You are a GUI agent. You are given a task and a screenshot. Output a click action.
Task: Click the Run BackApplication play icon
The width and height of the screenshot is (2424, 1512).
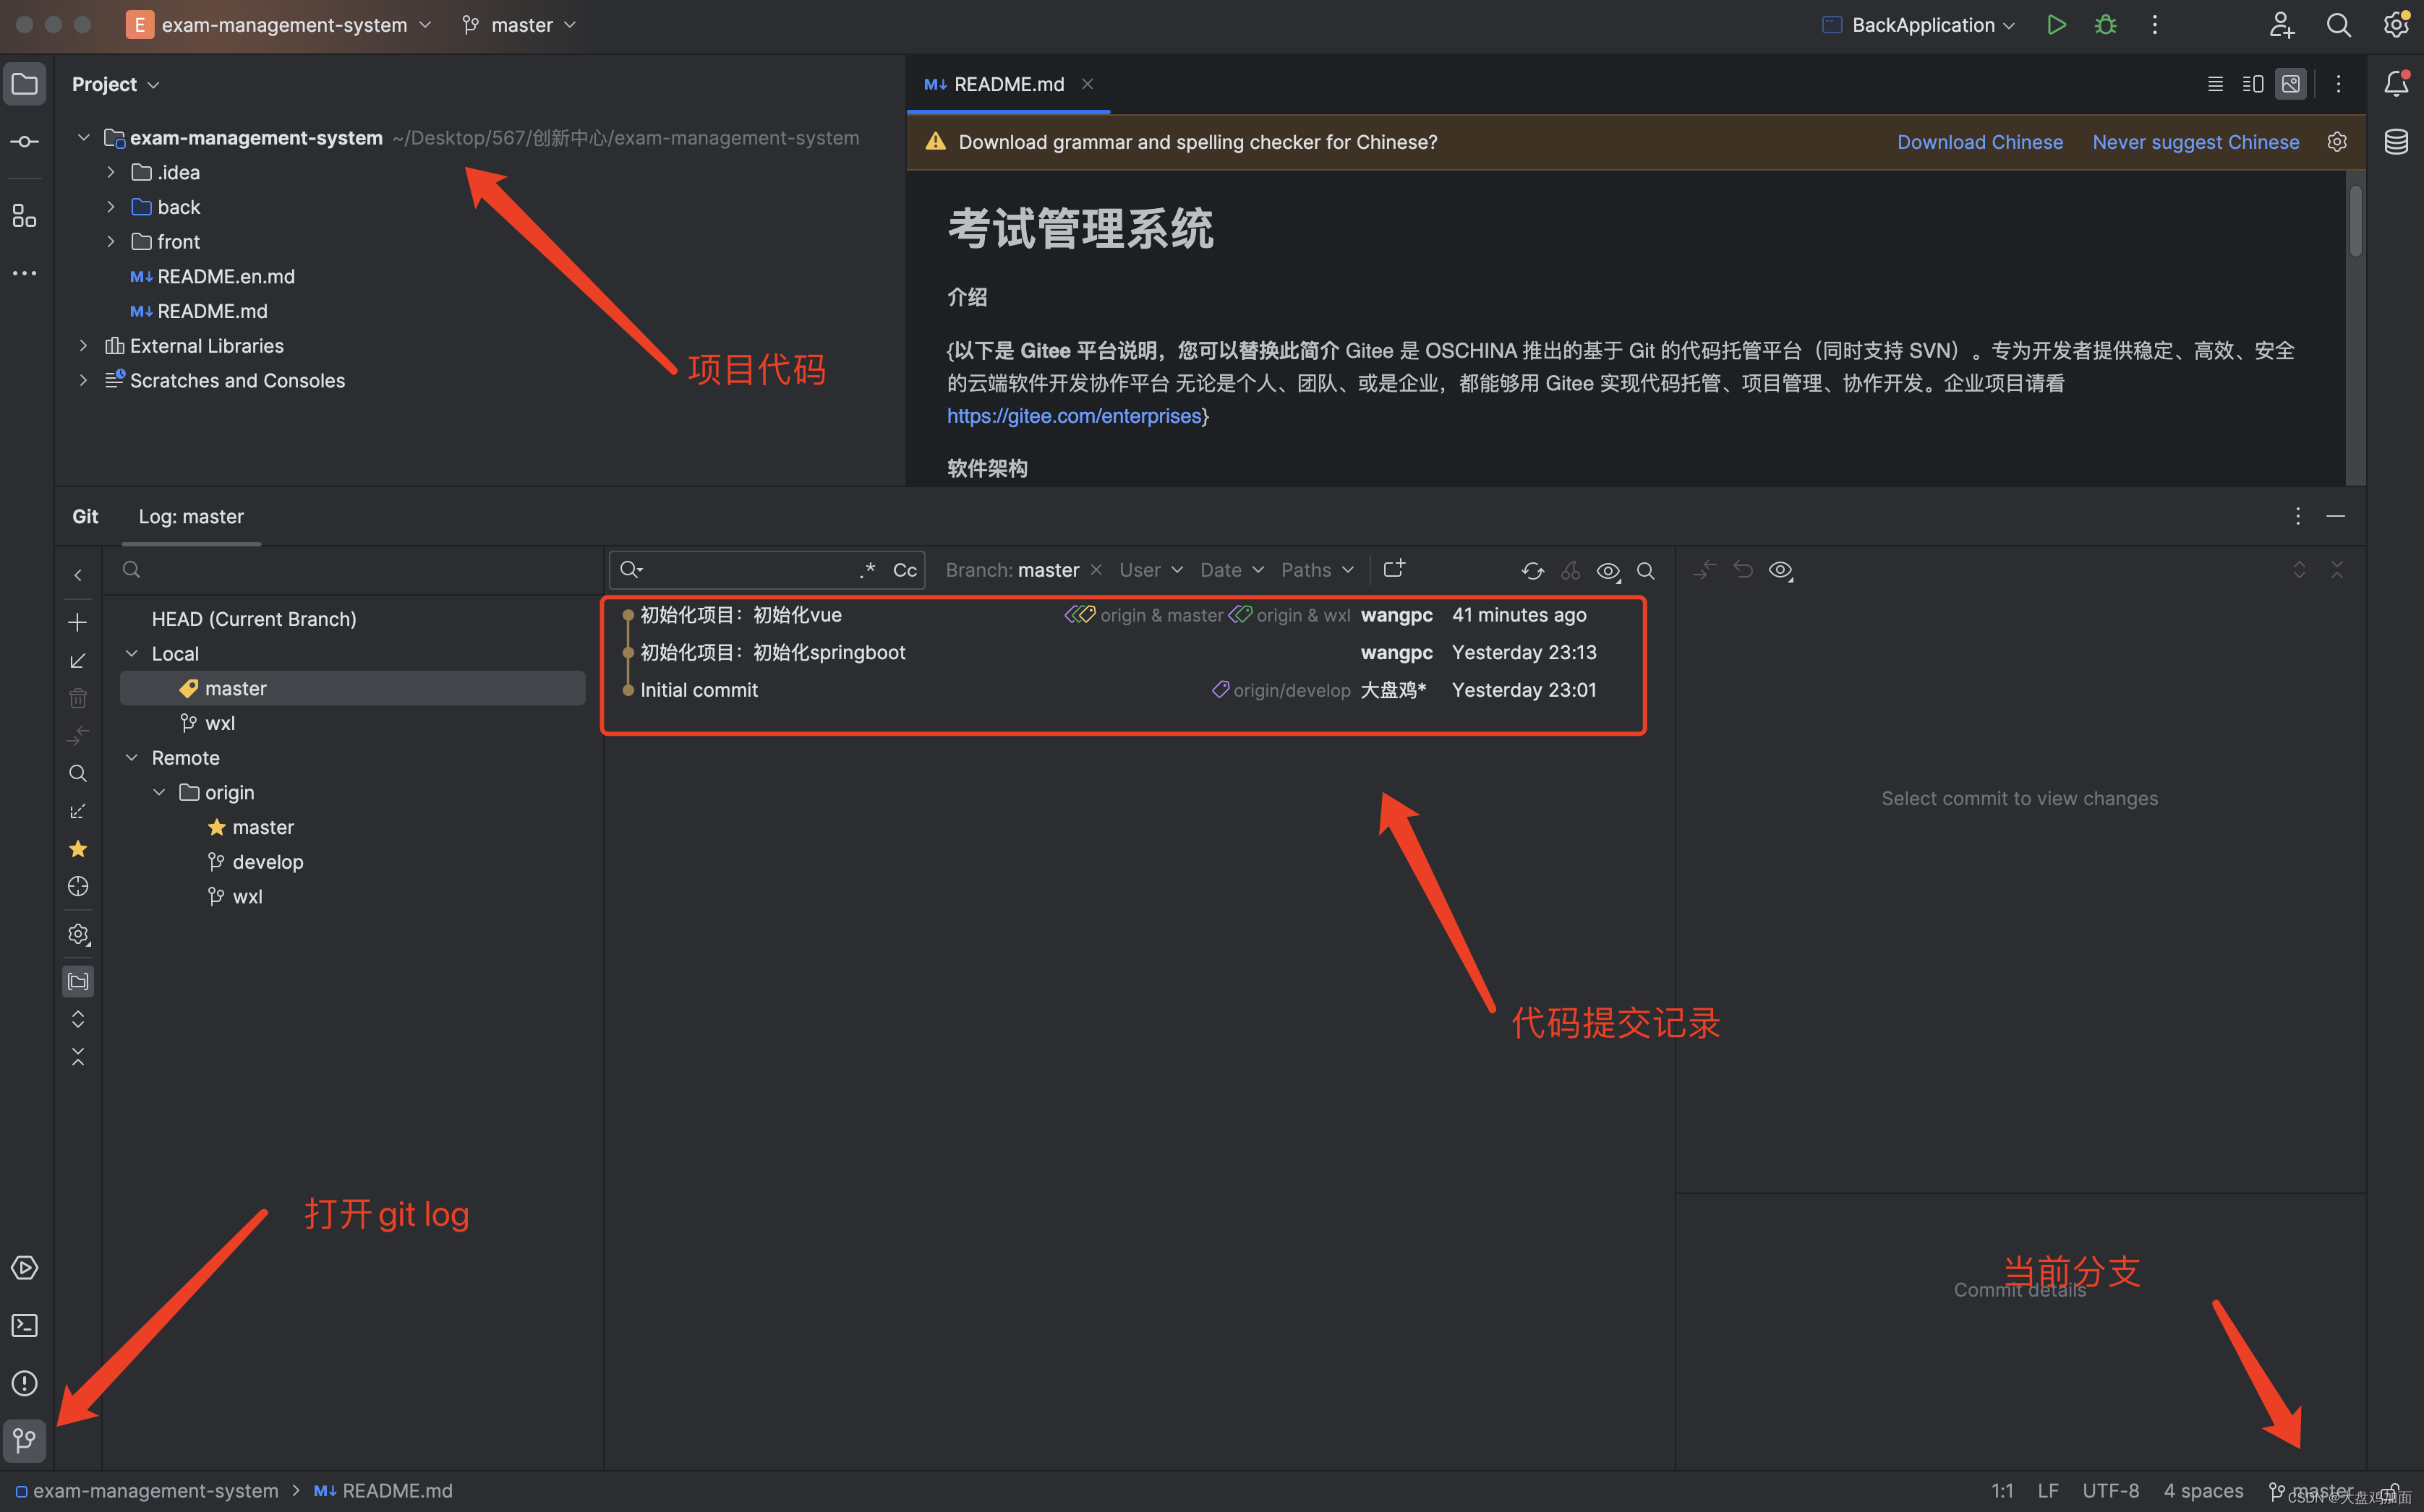2056,25
